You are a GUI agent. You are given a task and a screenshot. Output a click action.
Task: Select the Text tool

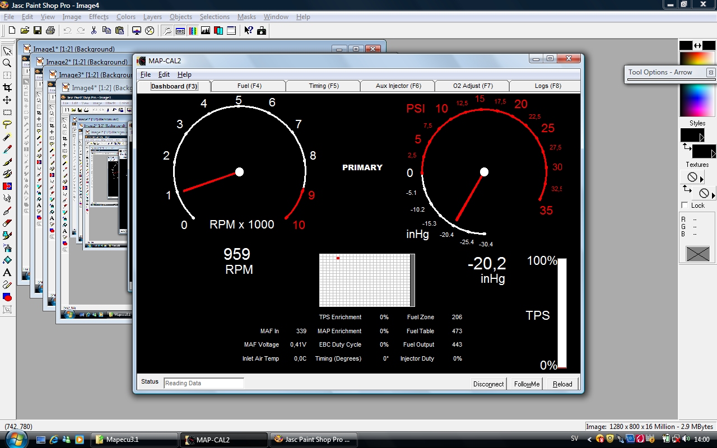pos(7,272)
